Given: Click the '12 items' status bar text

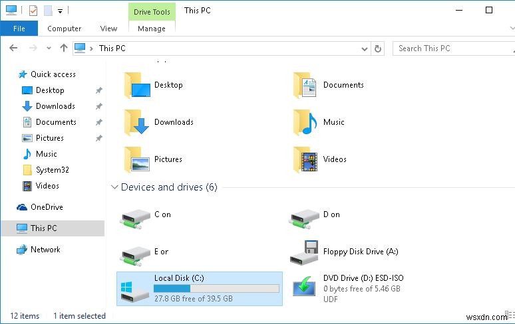Looking at the screenshot, I should click(x=25, y=316).
